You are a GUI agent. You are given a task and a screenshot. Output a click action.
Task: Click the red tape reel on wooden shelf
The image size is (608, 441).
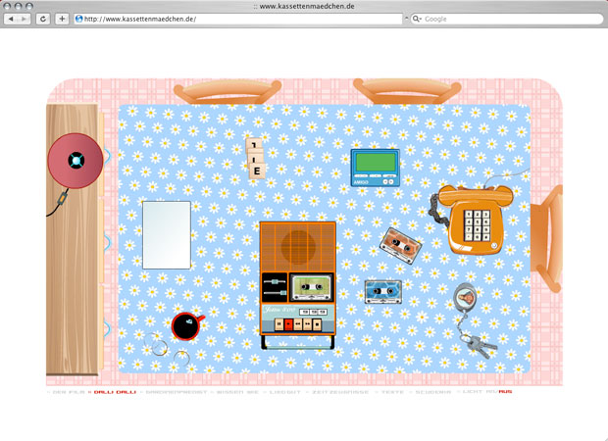(75, 160)
